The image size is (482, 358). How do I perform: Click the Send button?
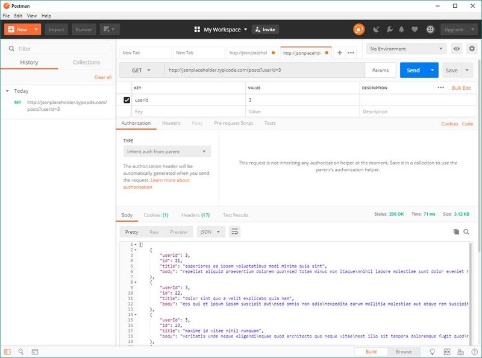(x=413, y=71)
